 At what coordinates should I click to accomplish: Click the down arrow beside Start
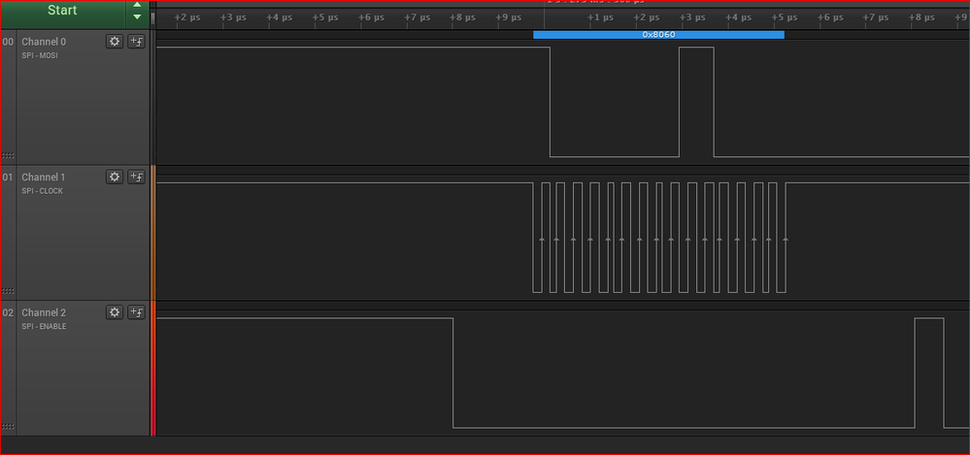(x=137, y=17)
